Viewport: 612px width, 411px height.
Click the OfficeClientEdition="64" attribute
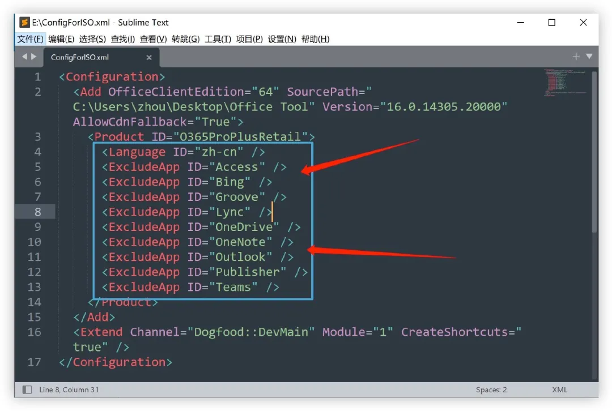pos(194,92)
